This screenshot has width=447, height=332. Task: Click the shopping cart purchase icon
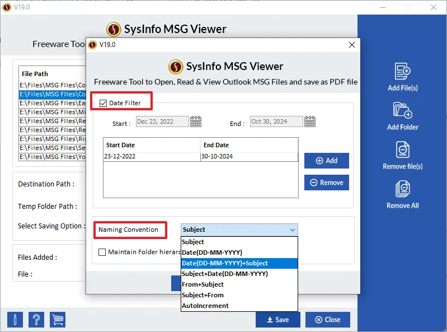click(x=58, y=320)
